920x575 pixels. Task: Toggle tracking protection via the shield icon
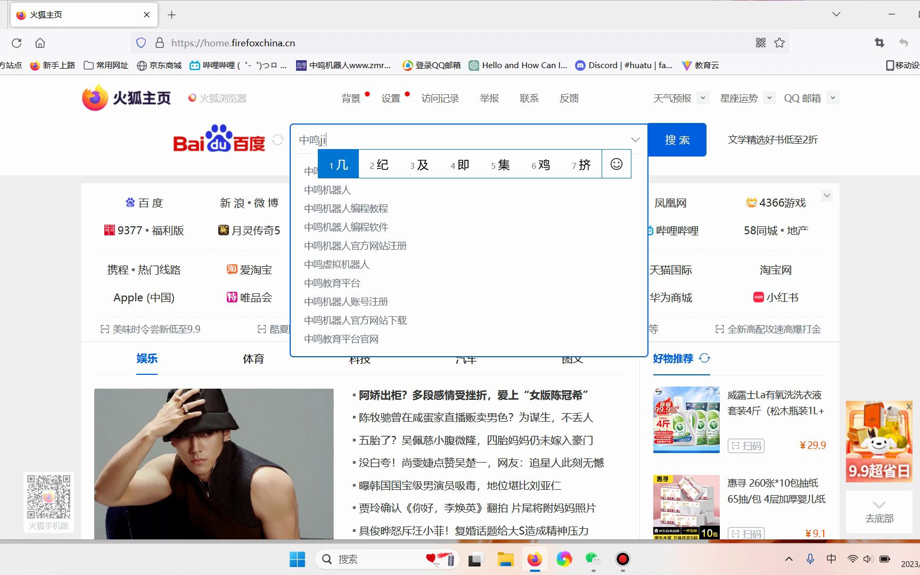(x=141, y=43)
